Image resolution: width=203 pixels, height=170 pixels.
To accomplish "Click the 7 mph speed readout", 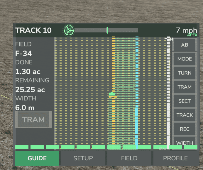I will [x=187, y=30].
